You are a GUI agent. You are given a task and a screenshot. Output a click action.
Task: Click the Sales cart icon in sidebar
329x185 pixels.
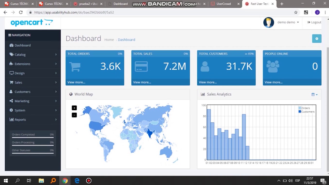[x=11, y=82]
